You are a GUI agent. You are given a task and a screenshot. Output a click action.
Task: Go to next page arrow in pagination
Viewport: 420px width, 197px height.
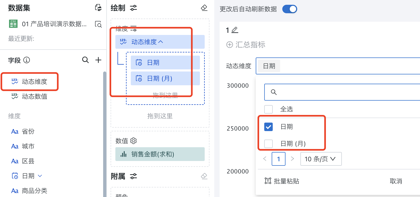click(292, 159)
